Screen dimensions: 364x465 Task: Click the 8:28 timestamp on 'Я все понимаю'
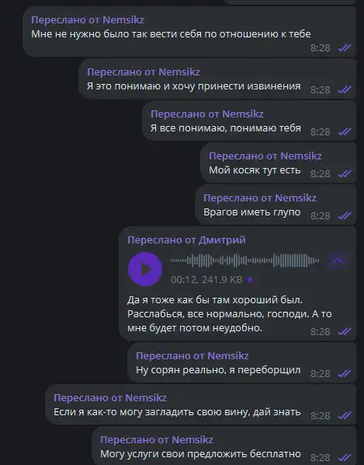[x=321, y=131]
